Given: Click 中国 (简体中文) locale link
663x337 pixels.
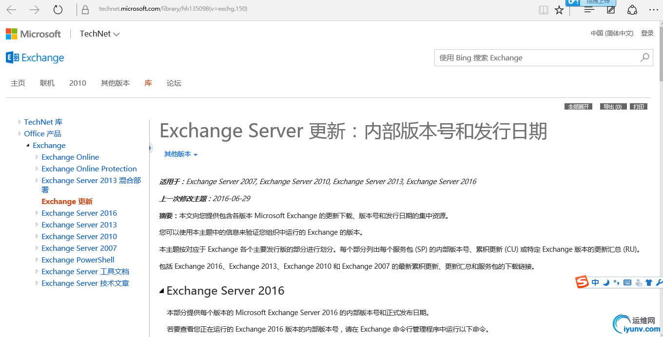Looking at the screenshot, I should [x=612, y=33].
